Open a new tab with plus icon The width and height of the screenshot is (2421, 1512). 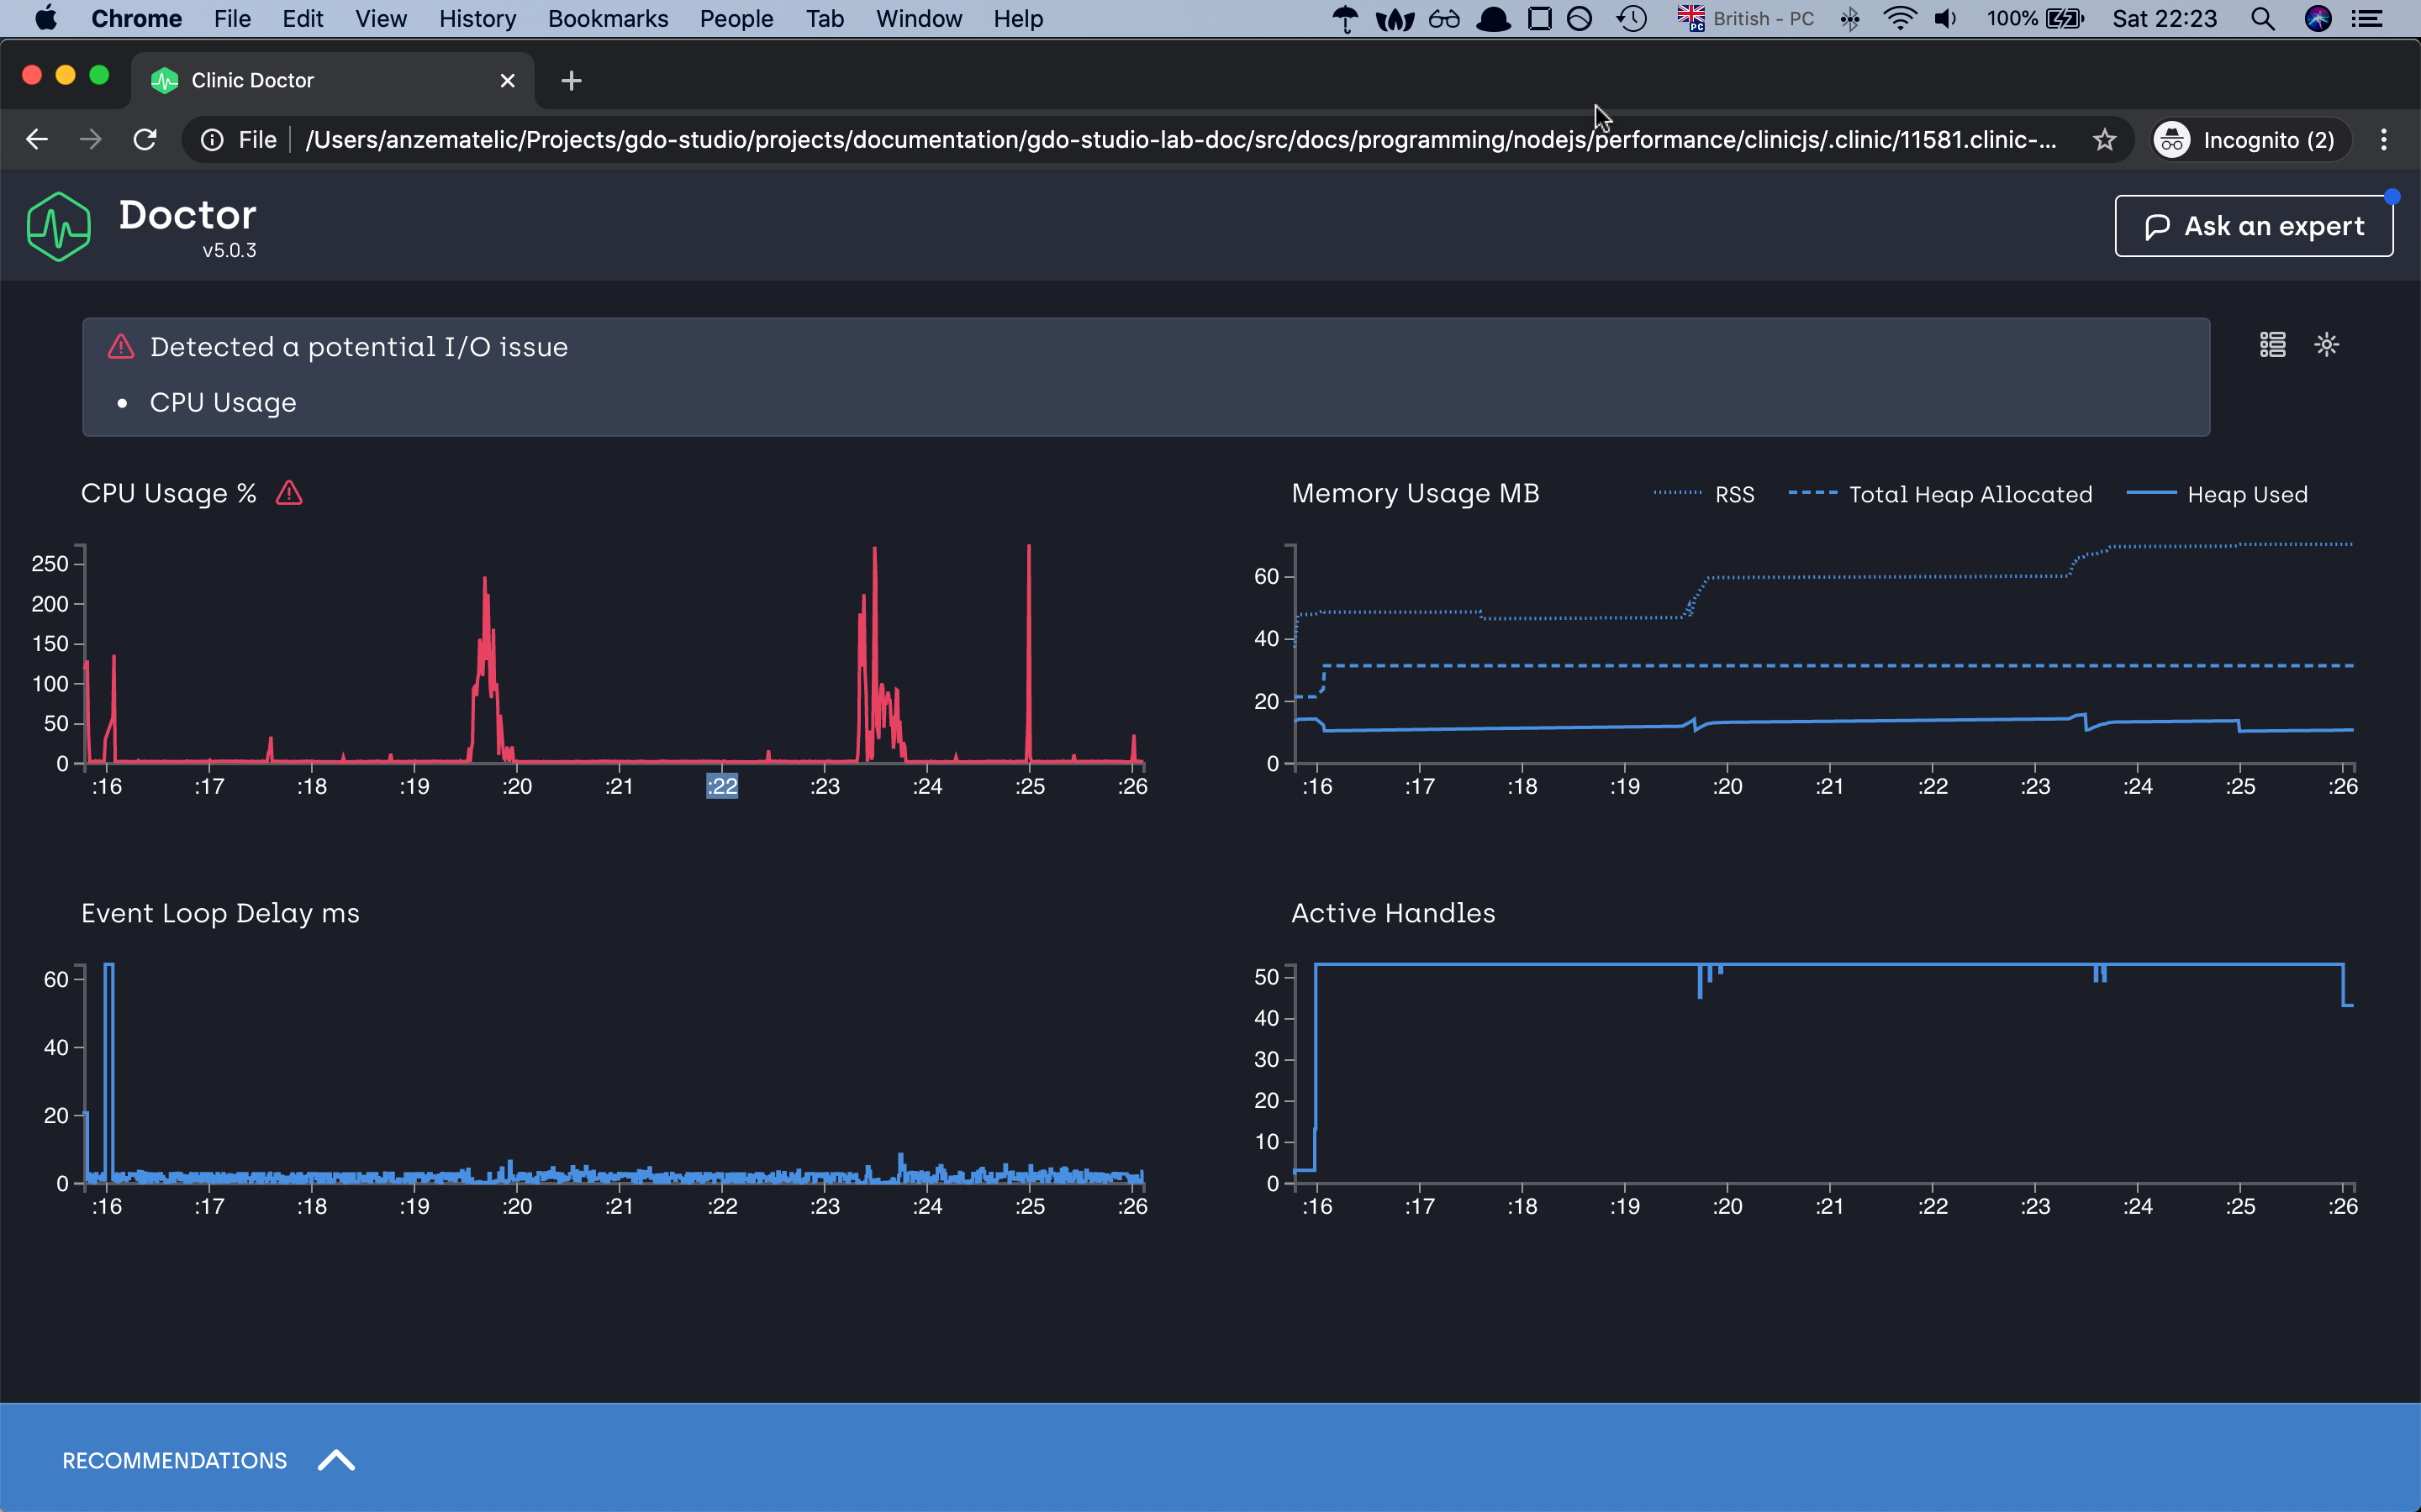click(x=572, y=81)
